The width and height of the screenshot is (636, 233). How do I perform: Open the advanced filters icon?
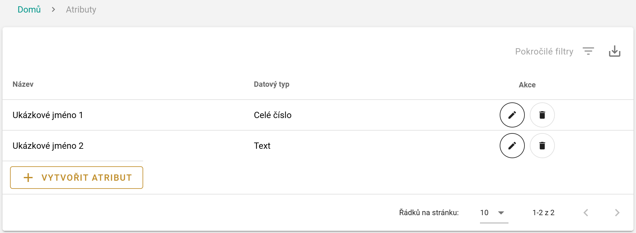tap(588, 51)
